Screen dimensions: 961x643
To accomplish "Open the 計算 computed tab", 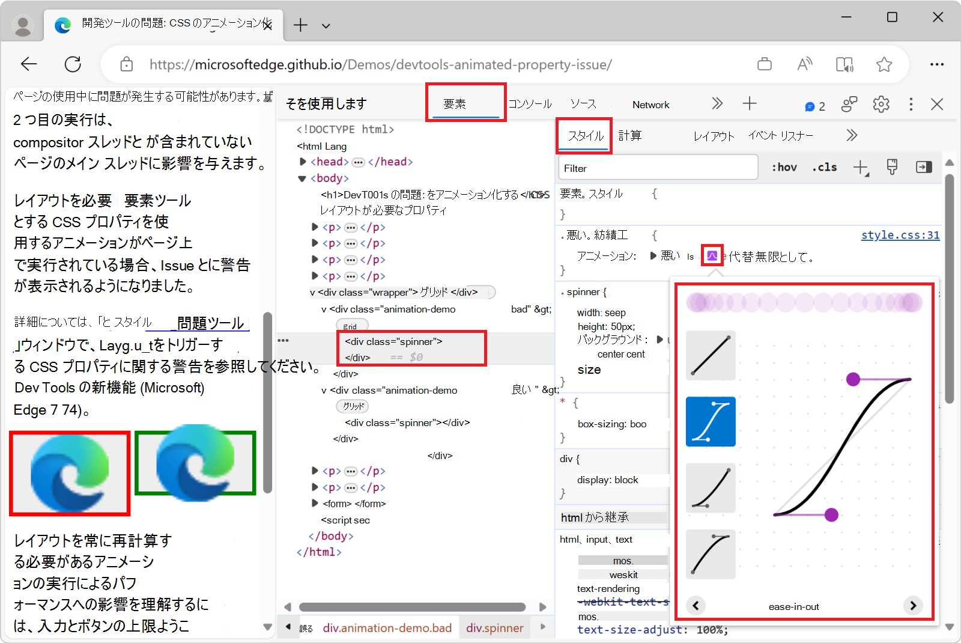I will coord(630,136).
